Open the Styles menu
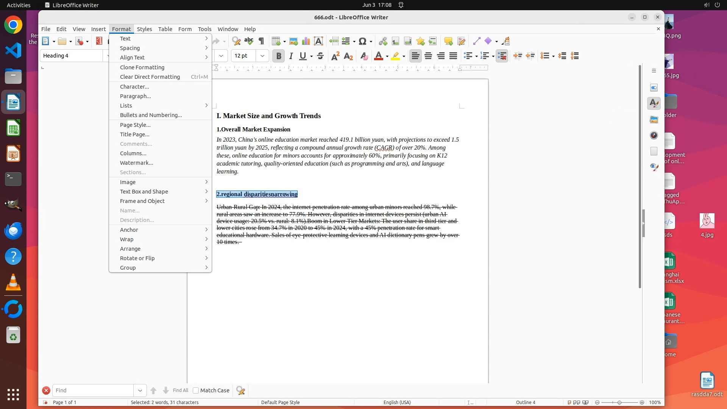This screenshot has height=409, width=727. point(144,29)
